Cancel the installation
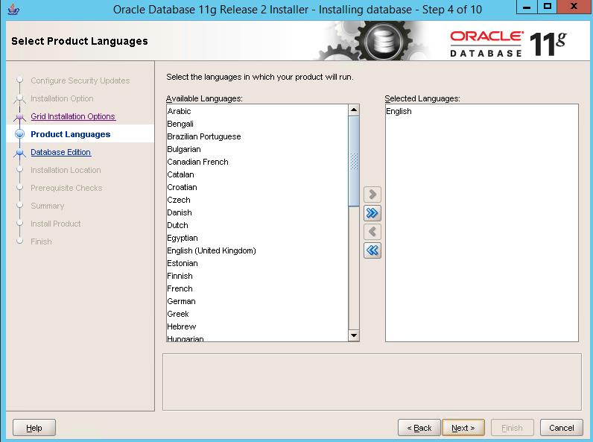593x442 pixels. coord(561,428)
